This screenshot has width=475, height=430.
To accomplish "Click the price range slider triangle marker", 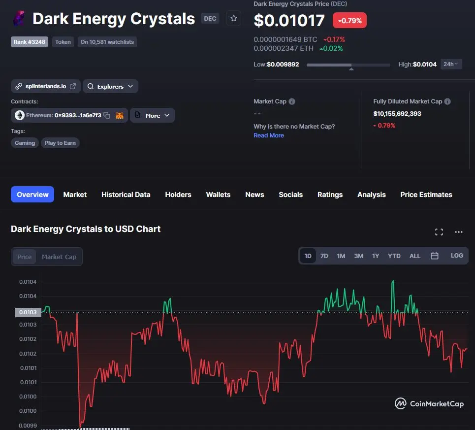I will pos(351,69).
